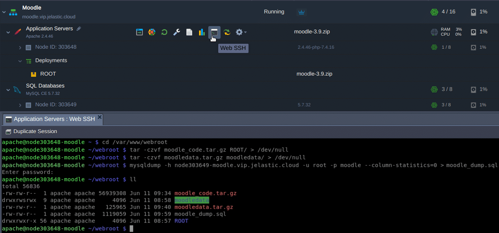Image resolution: width=499 pixels, height=233 pixels.
Task: Click the SQL Databases layer title
Action: coord(45,86)
